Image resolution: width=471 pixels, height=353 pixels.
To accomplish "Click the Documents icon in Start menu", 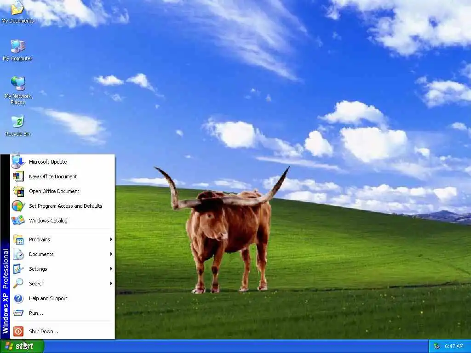I will coord(18,254).
